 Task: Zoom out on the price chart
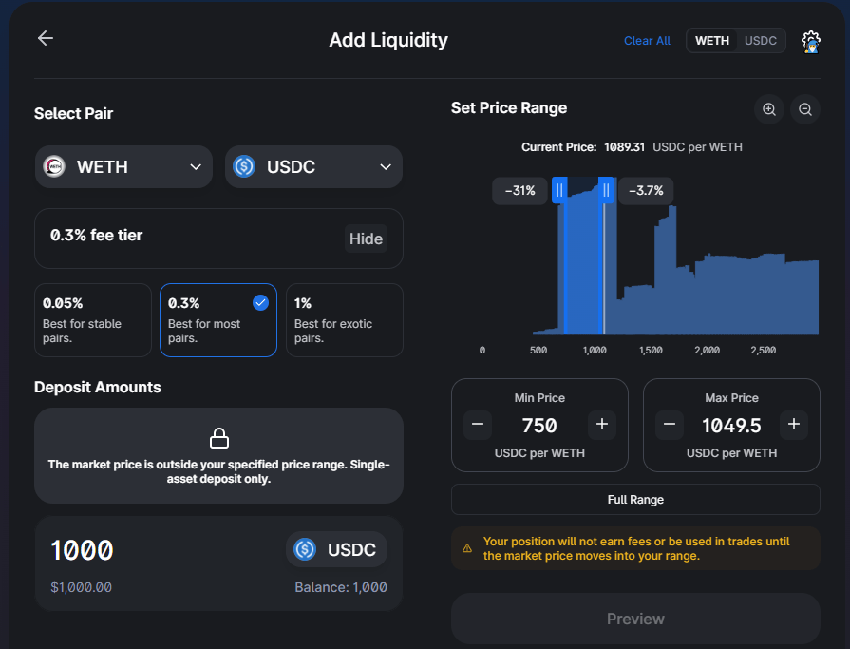pyautogui.click(x=805, y=109)
